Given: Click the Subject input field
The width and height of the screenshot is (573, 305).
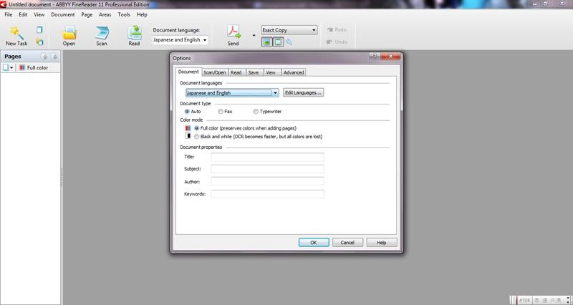Looking at the screenshot, I should [x=267, y=169].
